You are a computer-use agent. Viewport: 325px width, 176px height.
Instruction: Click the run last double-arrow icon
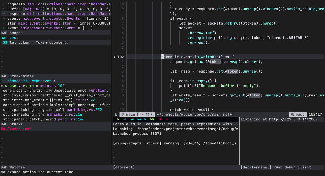click(152, 119)
